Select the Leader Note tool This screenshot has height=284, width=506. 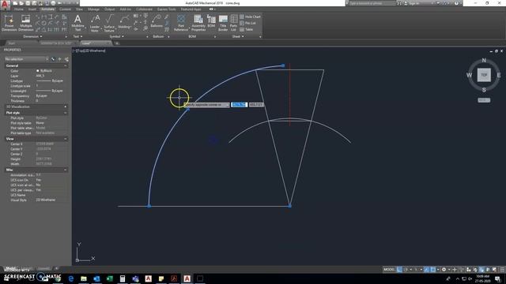click(x=95, y=23)
